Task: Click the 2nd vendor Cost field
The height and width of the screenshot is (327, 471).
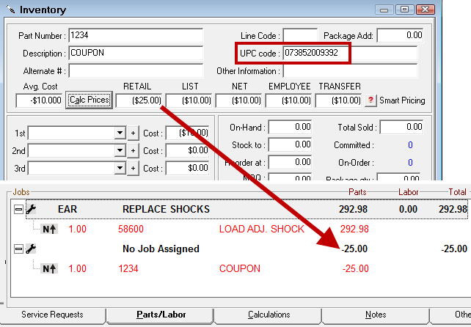Action: [x=187, y=151]
